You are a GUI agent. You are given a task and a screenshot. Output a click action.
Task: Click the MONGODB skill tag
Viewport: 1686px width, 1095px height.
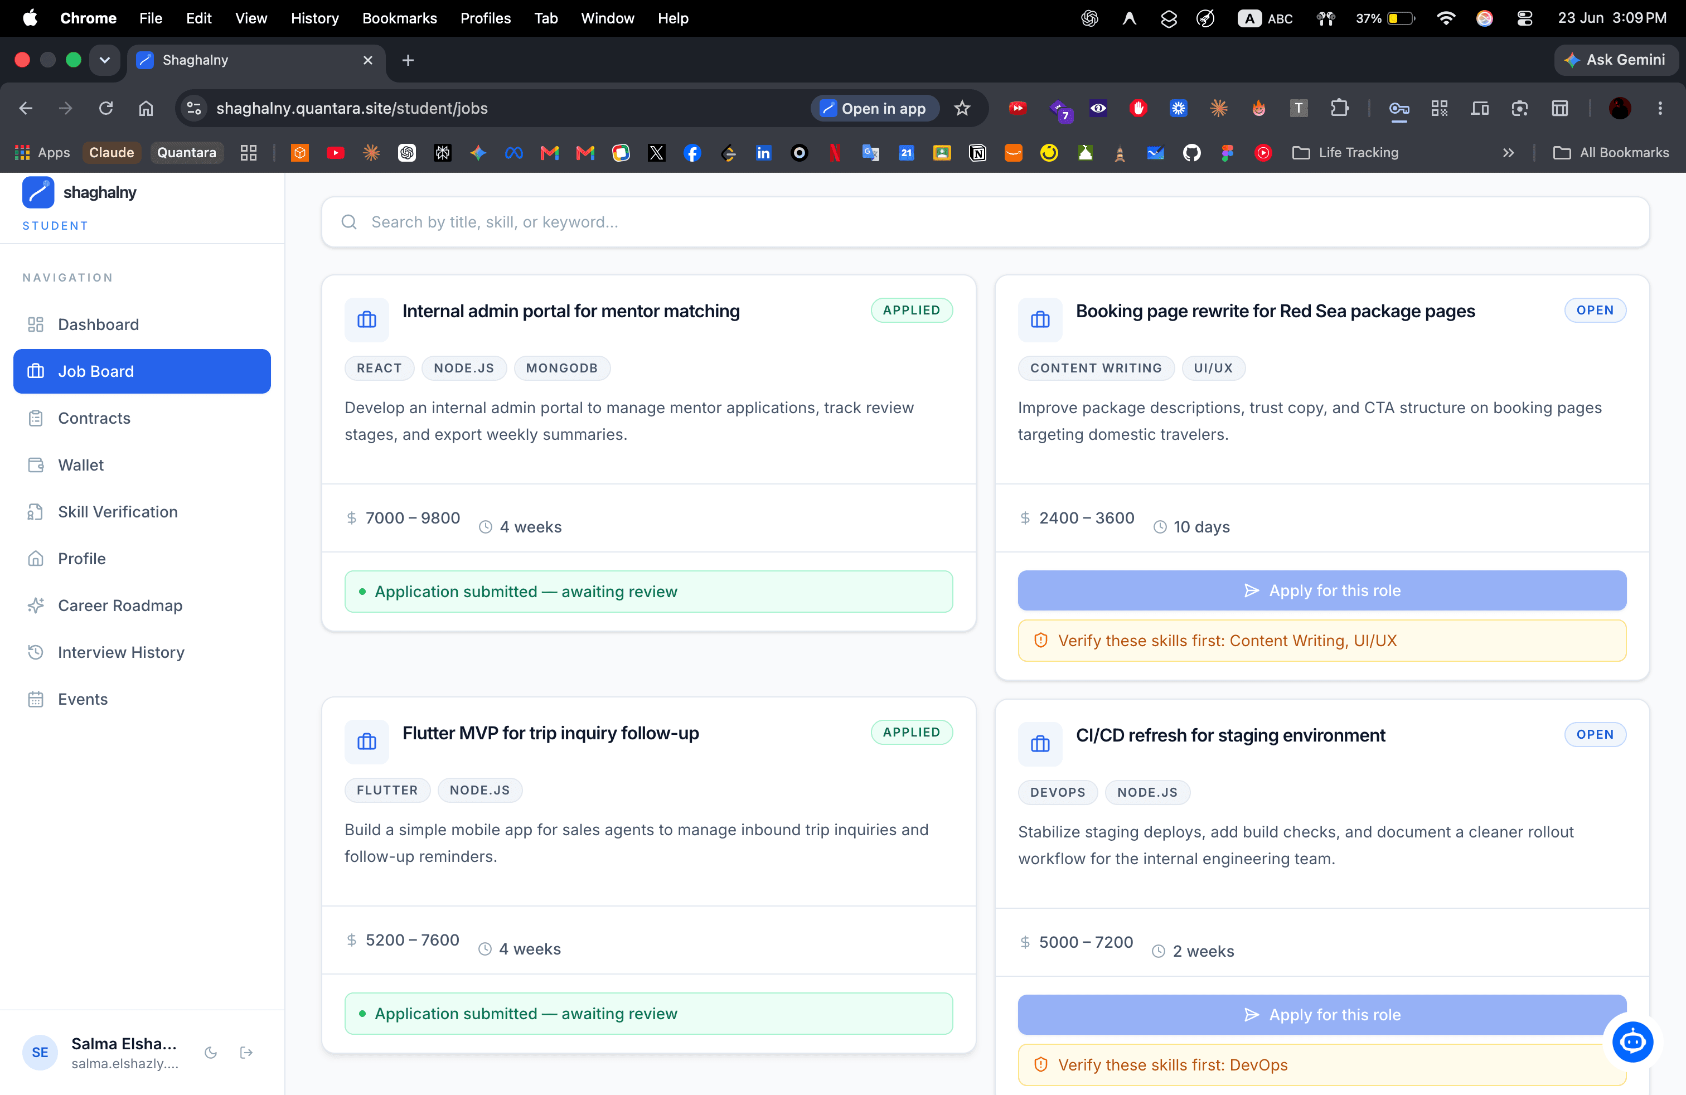(562, 367)
